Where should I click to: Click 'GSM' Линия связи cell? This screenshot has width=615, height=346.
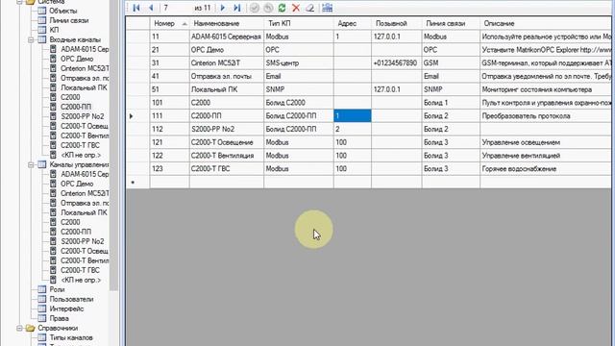click(451, 63)
